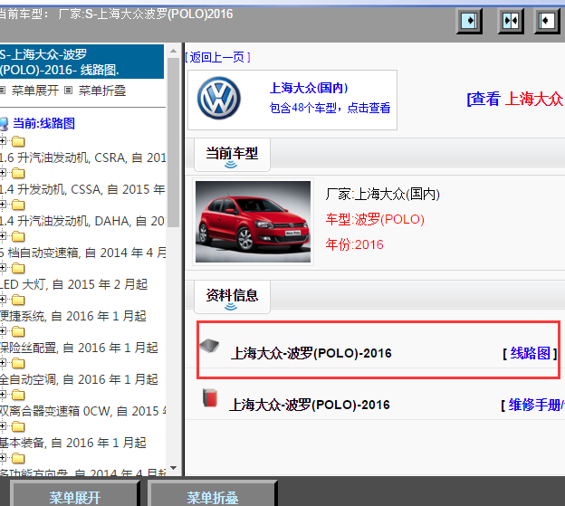Open 6 档自动变速箱 tree item
This screenshot has height=506, width=565.
[82, 253]
